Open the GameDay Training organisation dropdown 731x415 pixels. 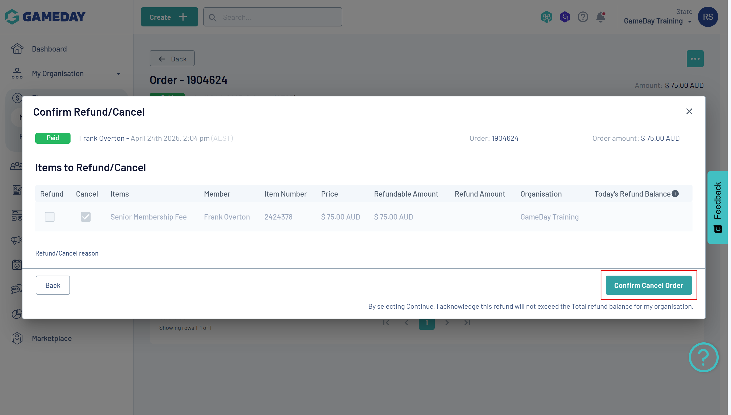pyautogui.click(x=658, y=21)
